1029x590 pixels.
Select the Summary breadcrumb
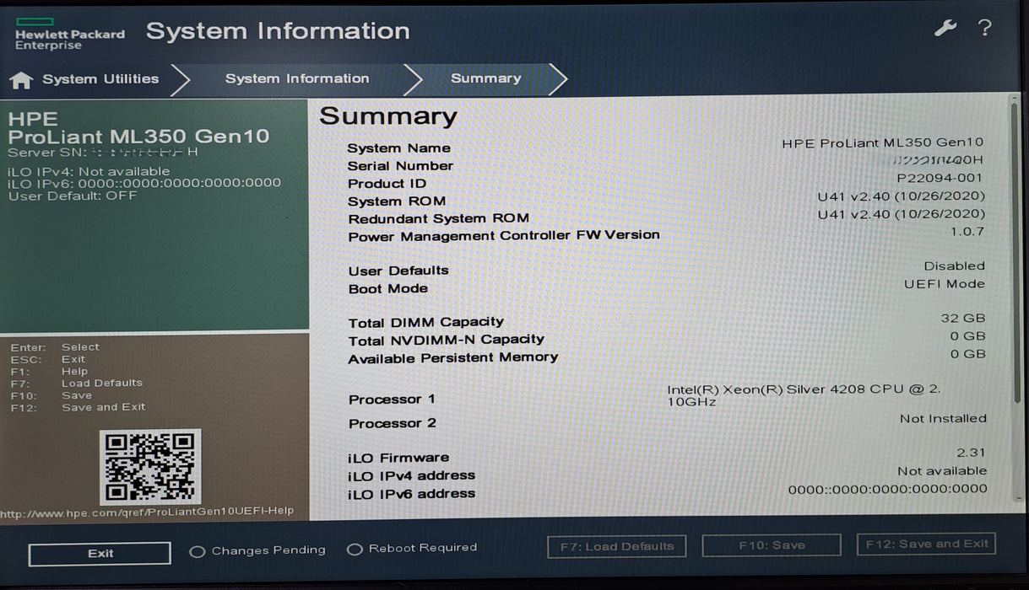coord(485,78)
